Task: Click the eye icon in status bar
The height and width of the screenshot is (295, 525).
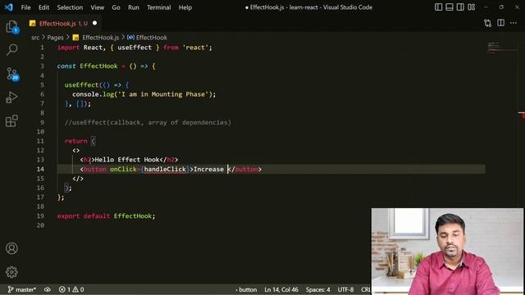Action: click(48, 289)
